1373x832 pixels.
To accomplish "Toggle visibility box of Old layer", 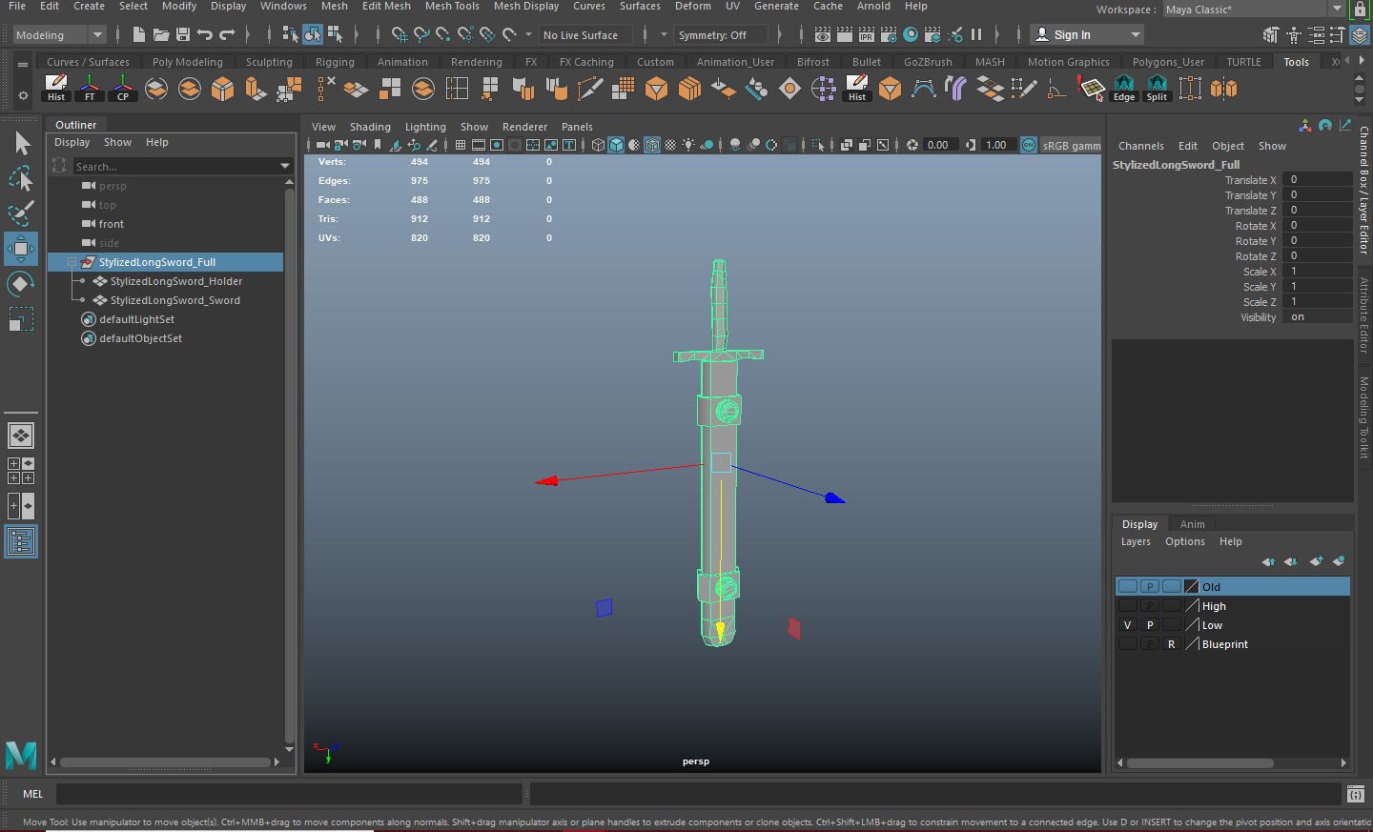I will (x=1127, y=586).
